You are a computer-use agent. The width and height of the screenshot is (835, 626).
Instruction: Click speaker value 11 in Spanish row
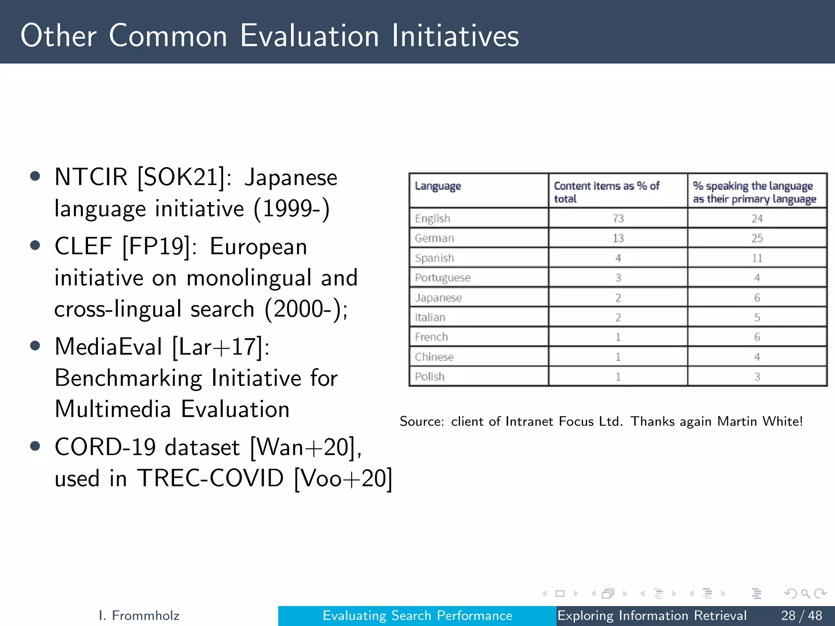pos(757,258)
